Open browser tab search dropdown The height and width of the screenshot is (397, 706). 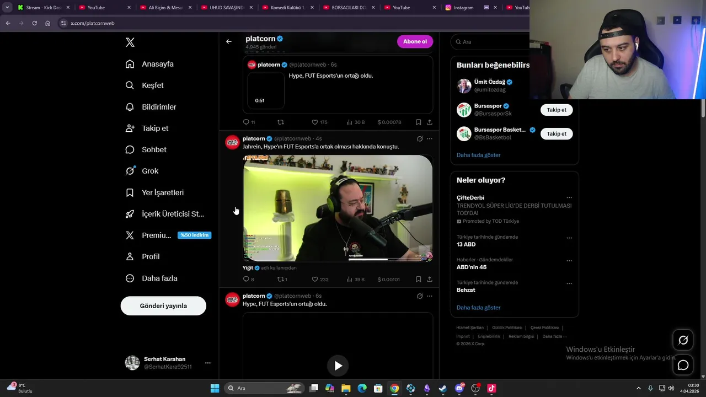click(7, 8)
